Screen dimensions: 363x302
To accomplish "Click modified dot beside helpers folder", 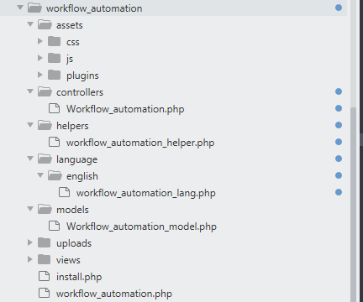I will 339,125.
